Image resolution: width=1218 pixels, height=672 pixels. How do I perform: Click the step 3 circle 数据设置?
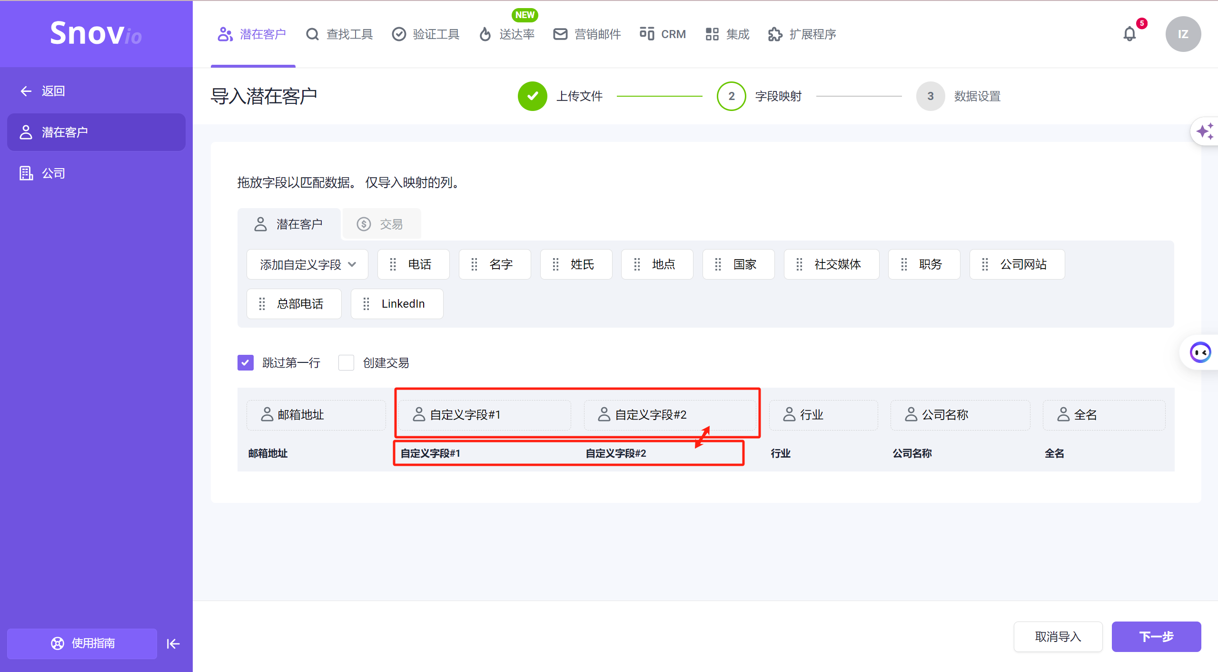pyautogui.click(x=931, y=96)
